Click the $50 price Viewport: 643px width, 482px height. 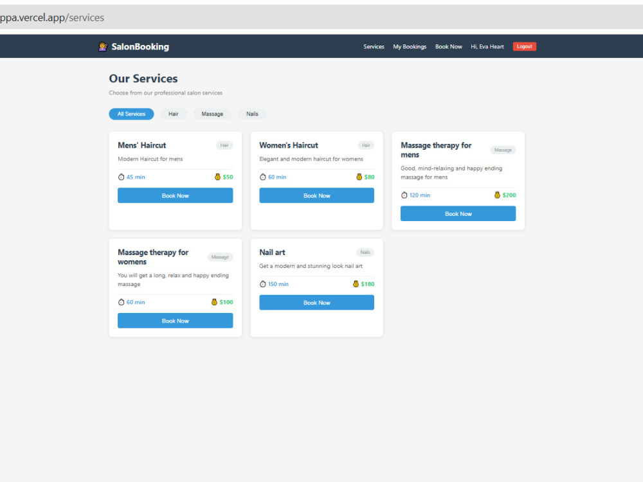pyautogui.click(x=228, y=177)
